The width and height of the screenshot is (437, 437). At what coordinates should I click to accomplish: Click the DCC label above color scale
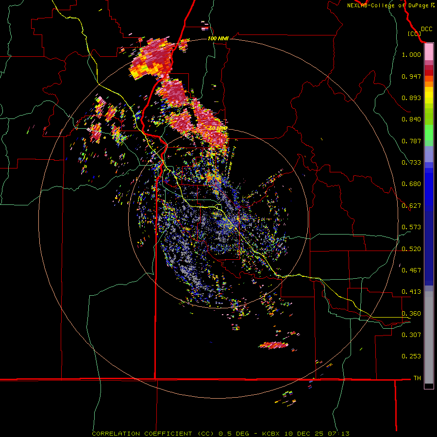pyautogui.click(x=426, y=29)
